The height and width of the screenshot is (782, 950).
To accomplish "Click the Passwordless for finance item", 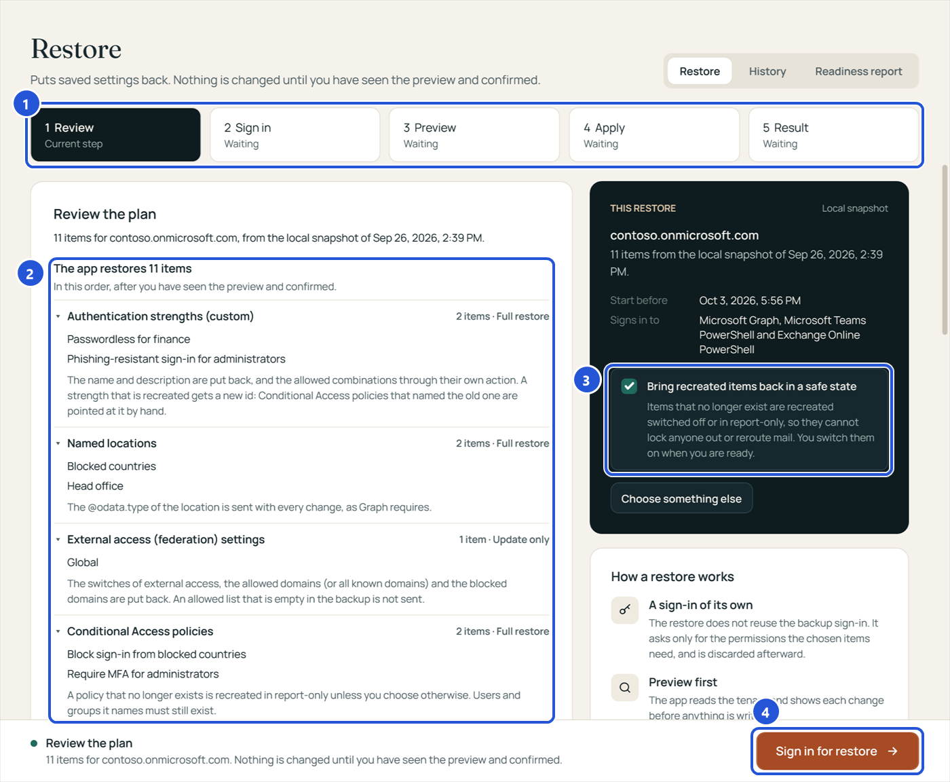I will (128, 339).
